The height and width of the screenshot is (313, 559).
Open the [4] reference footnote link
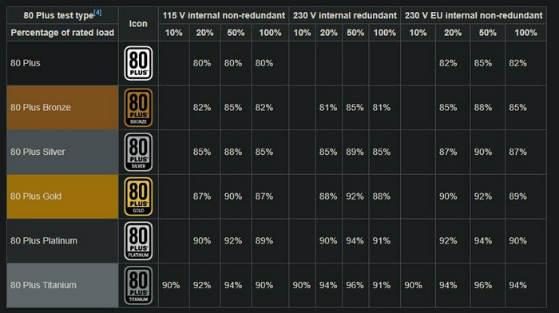[97, 13]
